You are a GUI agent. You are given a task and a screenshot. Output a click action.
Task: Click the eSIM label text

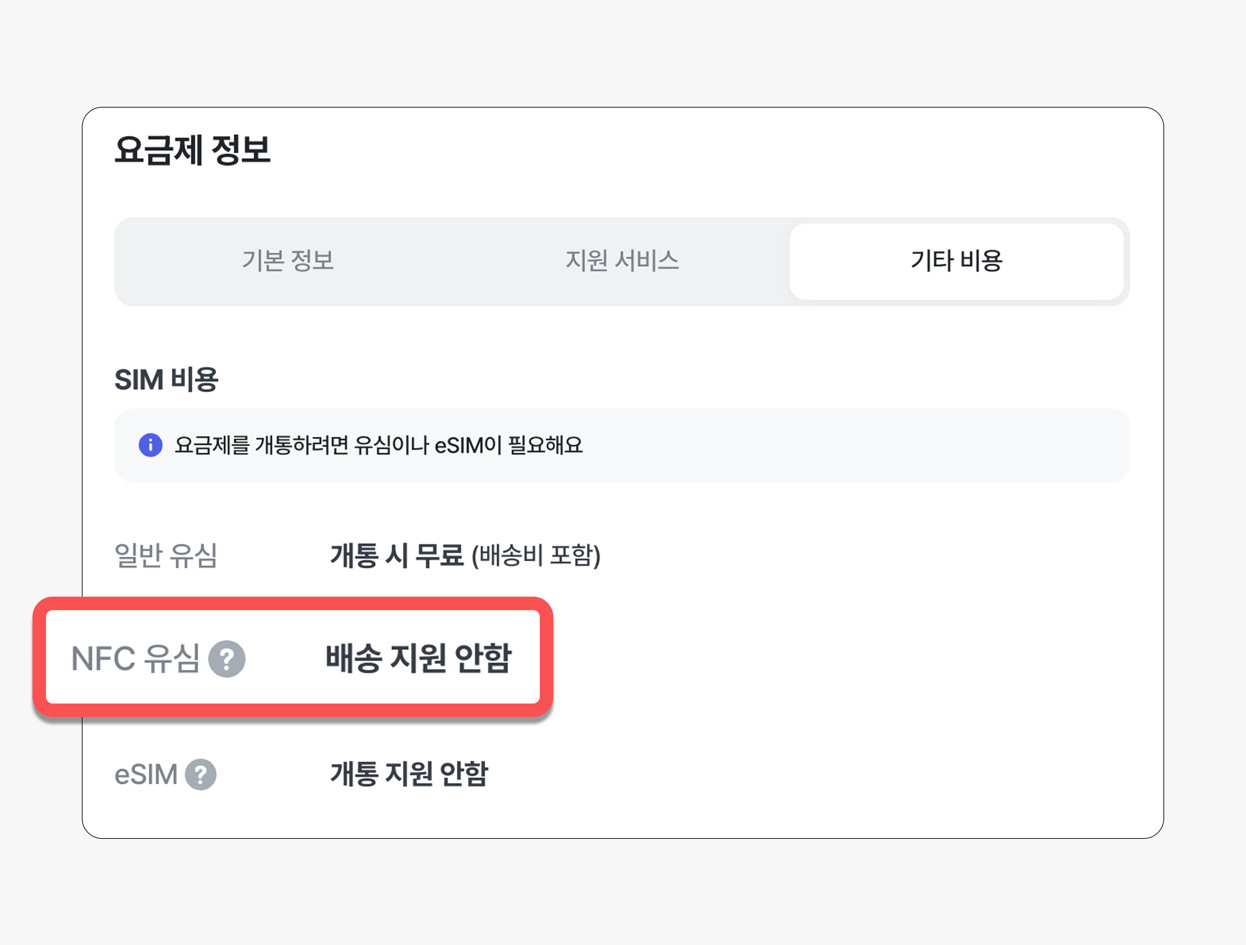(x=146, y=774)
